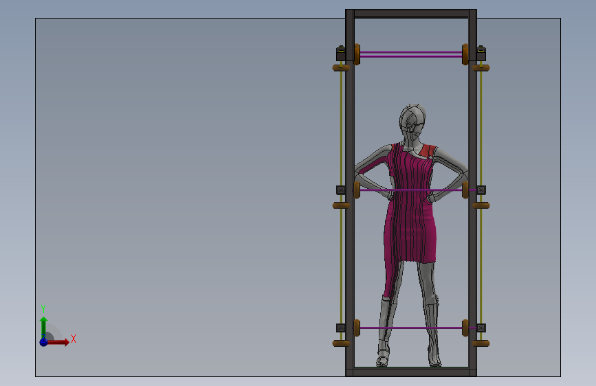Select the right vertical frame post
The height and width of the screenshot is (386, 596).
point(472,193)
